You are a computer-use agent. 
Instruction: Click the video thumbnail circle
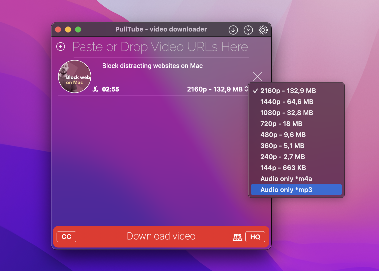click(75, 76)
